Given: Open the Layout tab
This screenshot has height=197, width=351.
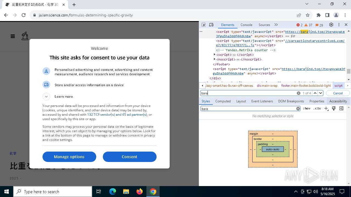Looking at the screenshot, I should click(241, 101).
